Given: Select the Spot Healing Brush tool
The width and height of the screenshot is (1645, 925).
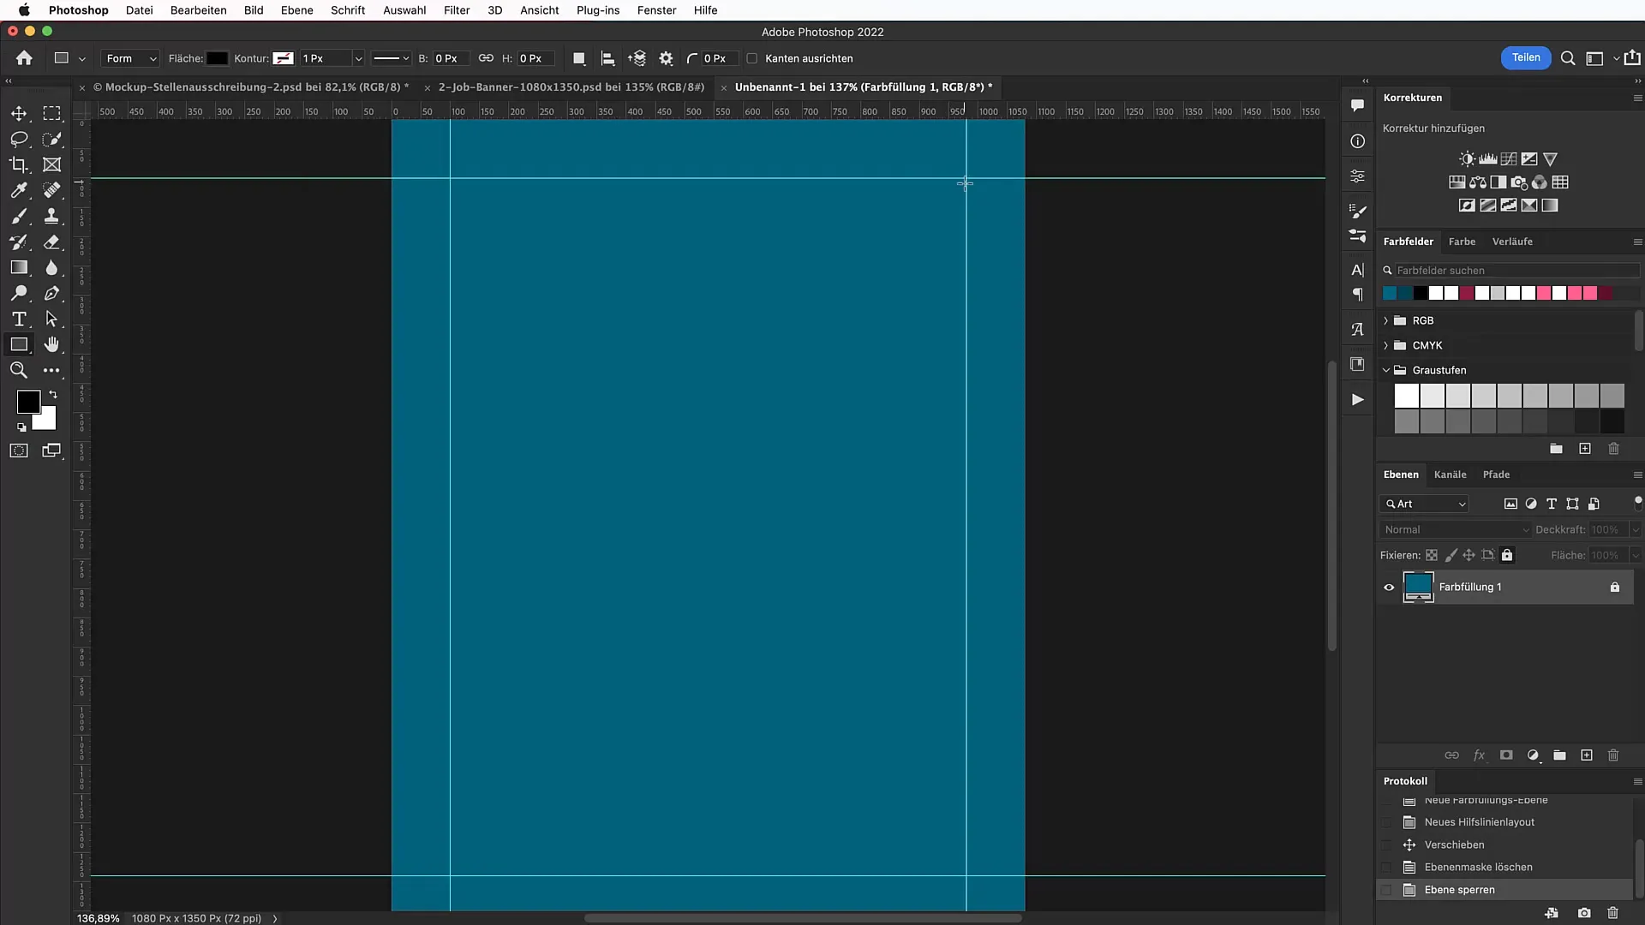Looking at the screenshot, I should 52,190.
